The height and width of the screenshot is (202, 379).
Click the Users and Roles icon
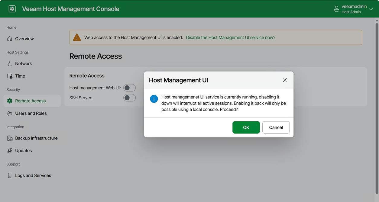(x=10, y=114)
